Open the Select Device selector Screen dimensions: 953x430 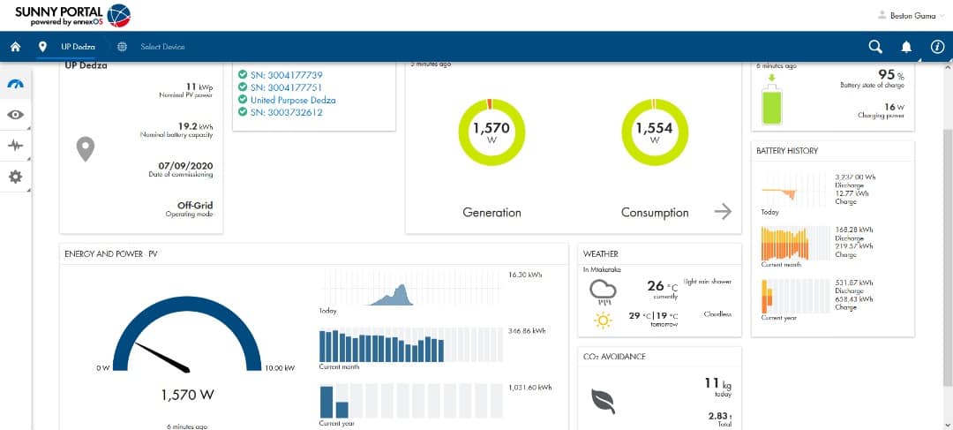coord(162,47)
